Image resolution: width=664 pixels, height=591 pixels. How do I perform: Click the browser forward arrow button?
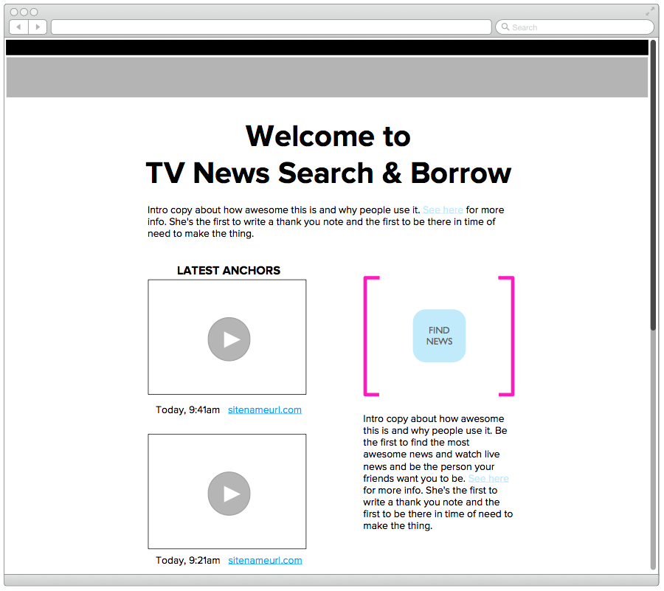38,27
